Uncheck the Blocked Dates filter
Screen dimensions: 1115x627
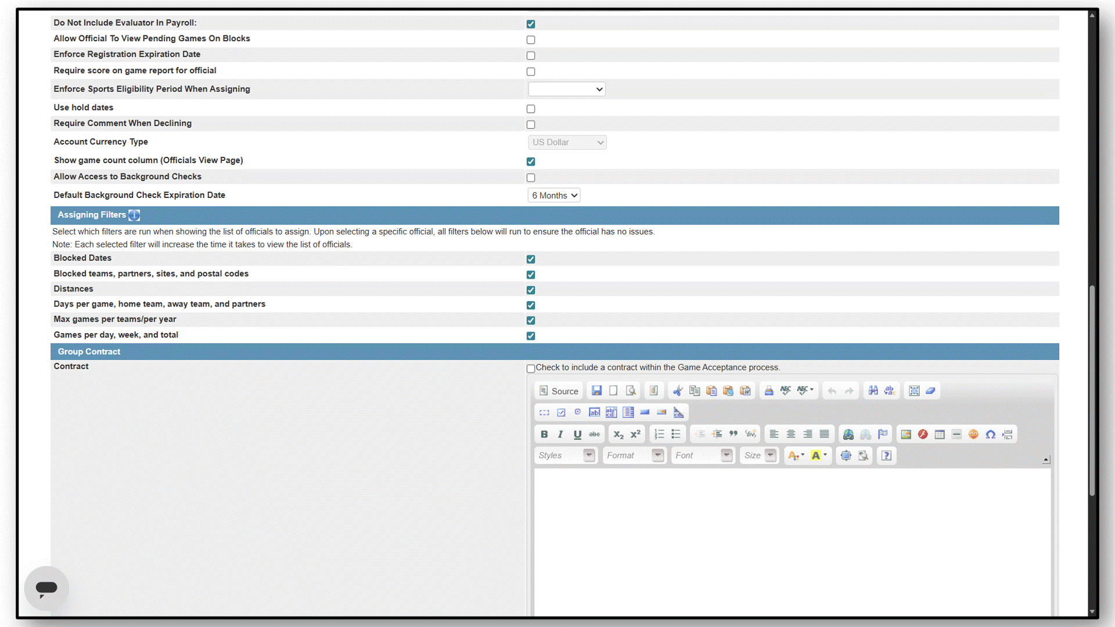coord(531,260)
